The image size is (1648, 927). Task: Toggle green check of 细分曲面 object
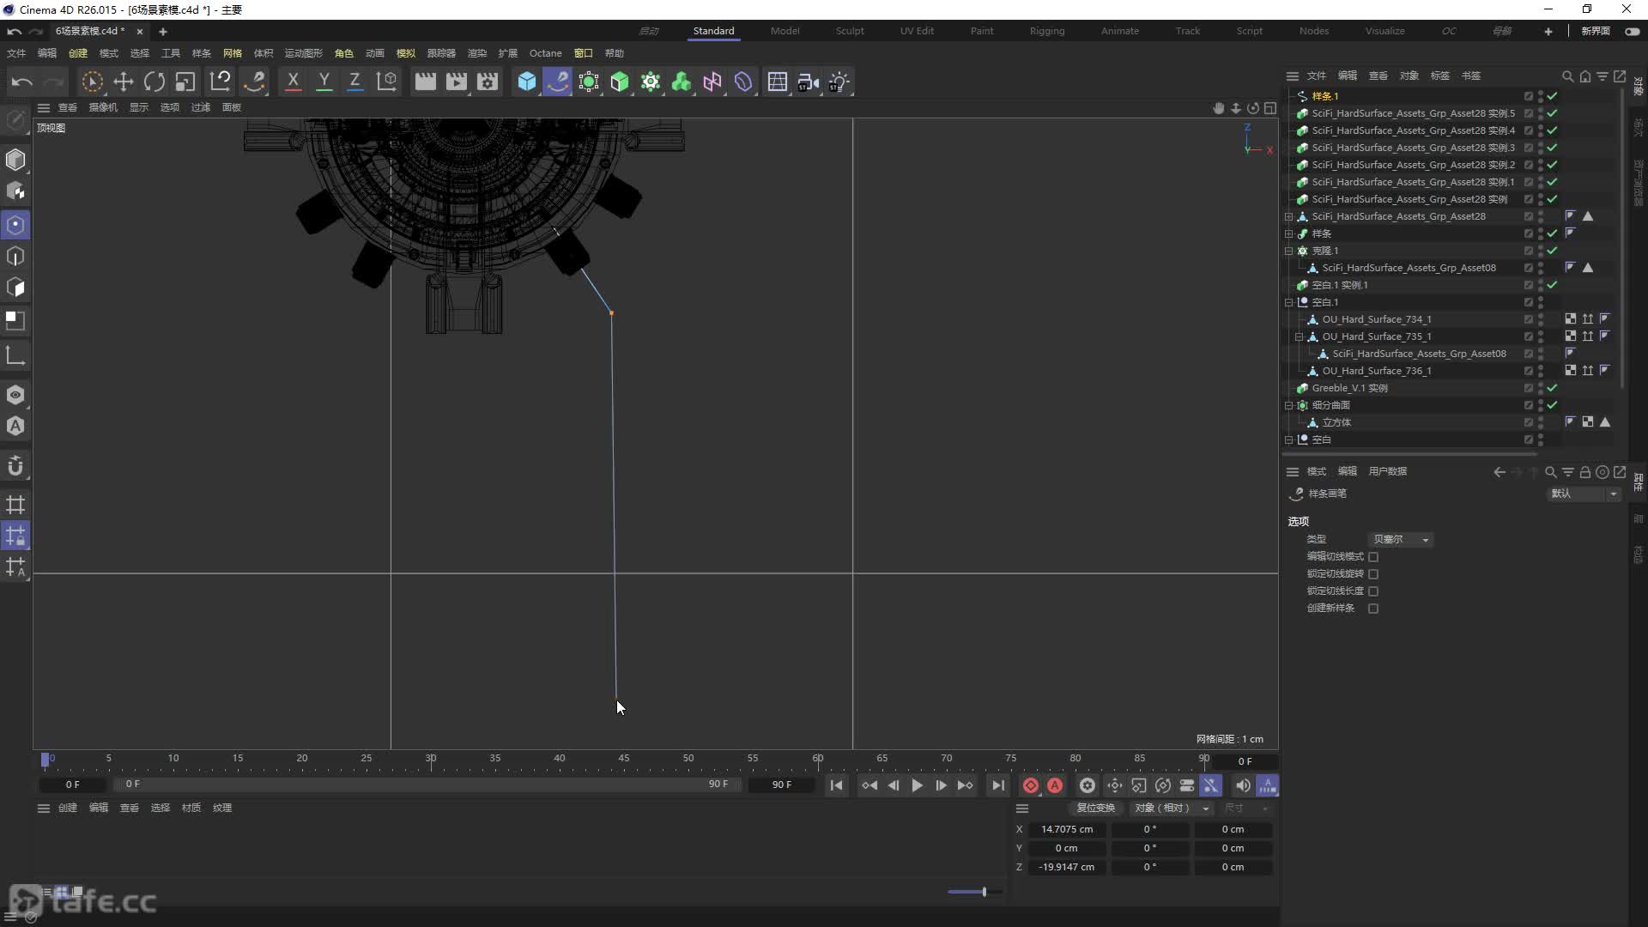(x=1553, y=405)
